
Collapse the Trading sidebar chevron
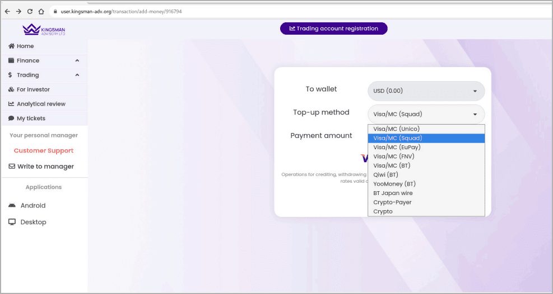point(77,75)
